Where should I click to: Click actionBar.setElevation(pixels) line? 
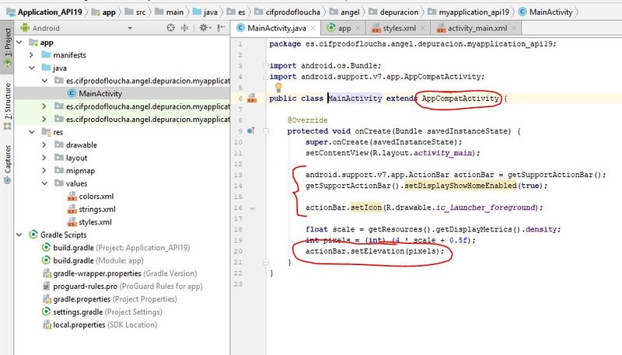click(x=375, y=251)
